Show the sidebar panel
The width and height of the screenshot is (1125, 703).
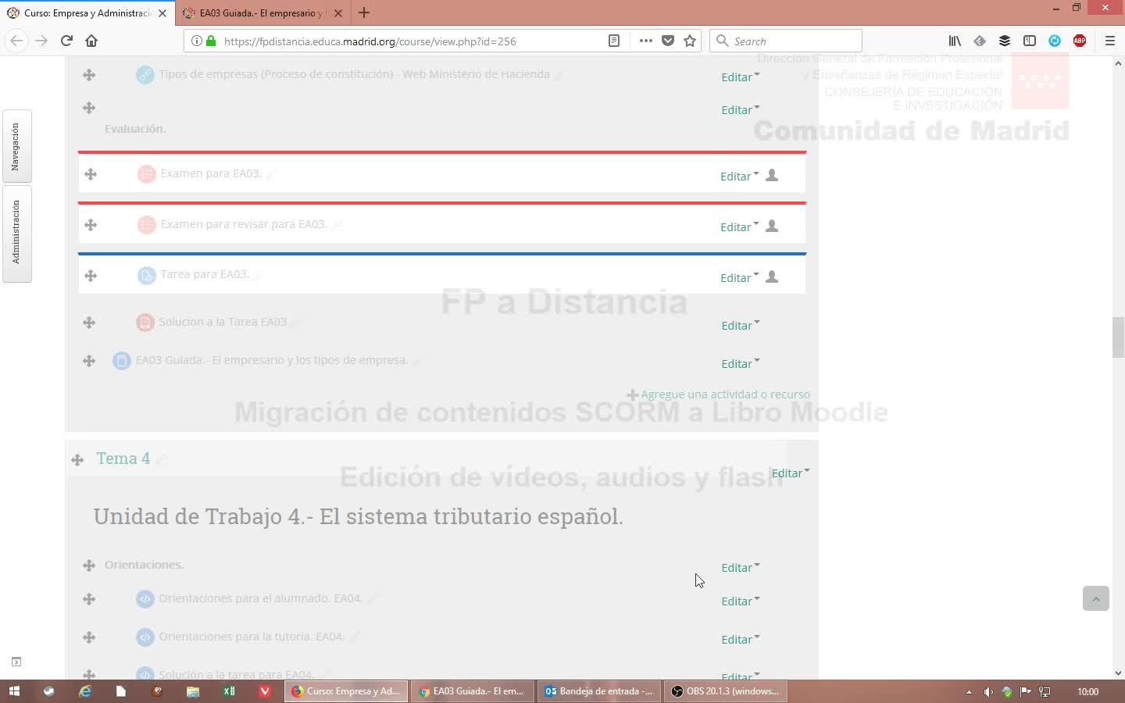point(1030,41)
